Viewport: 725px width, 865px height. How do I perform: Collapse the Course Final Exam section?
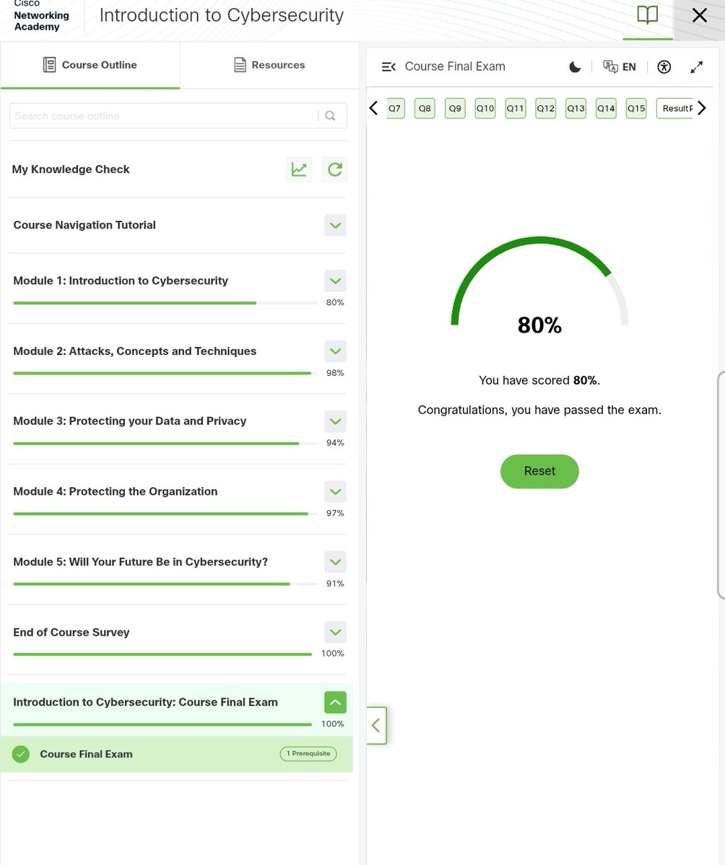tap(335, 702)
